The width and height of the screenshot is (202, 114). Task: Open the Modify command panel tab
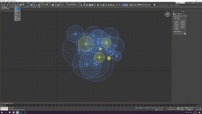[176, 12]
